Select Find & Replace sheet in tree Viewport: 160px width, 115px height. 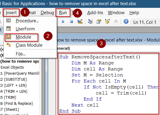click(17, 104)
